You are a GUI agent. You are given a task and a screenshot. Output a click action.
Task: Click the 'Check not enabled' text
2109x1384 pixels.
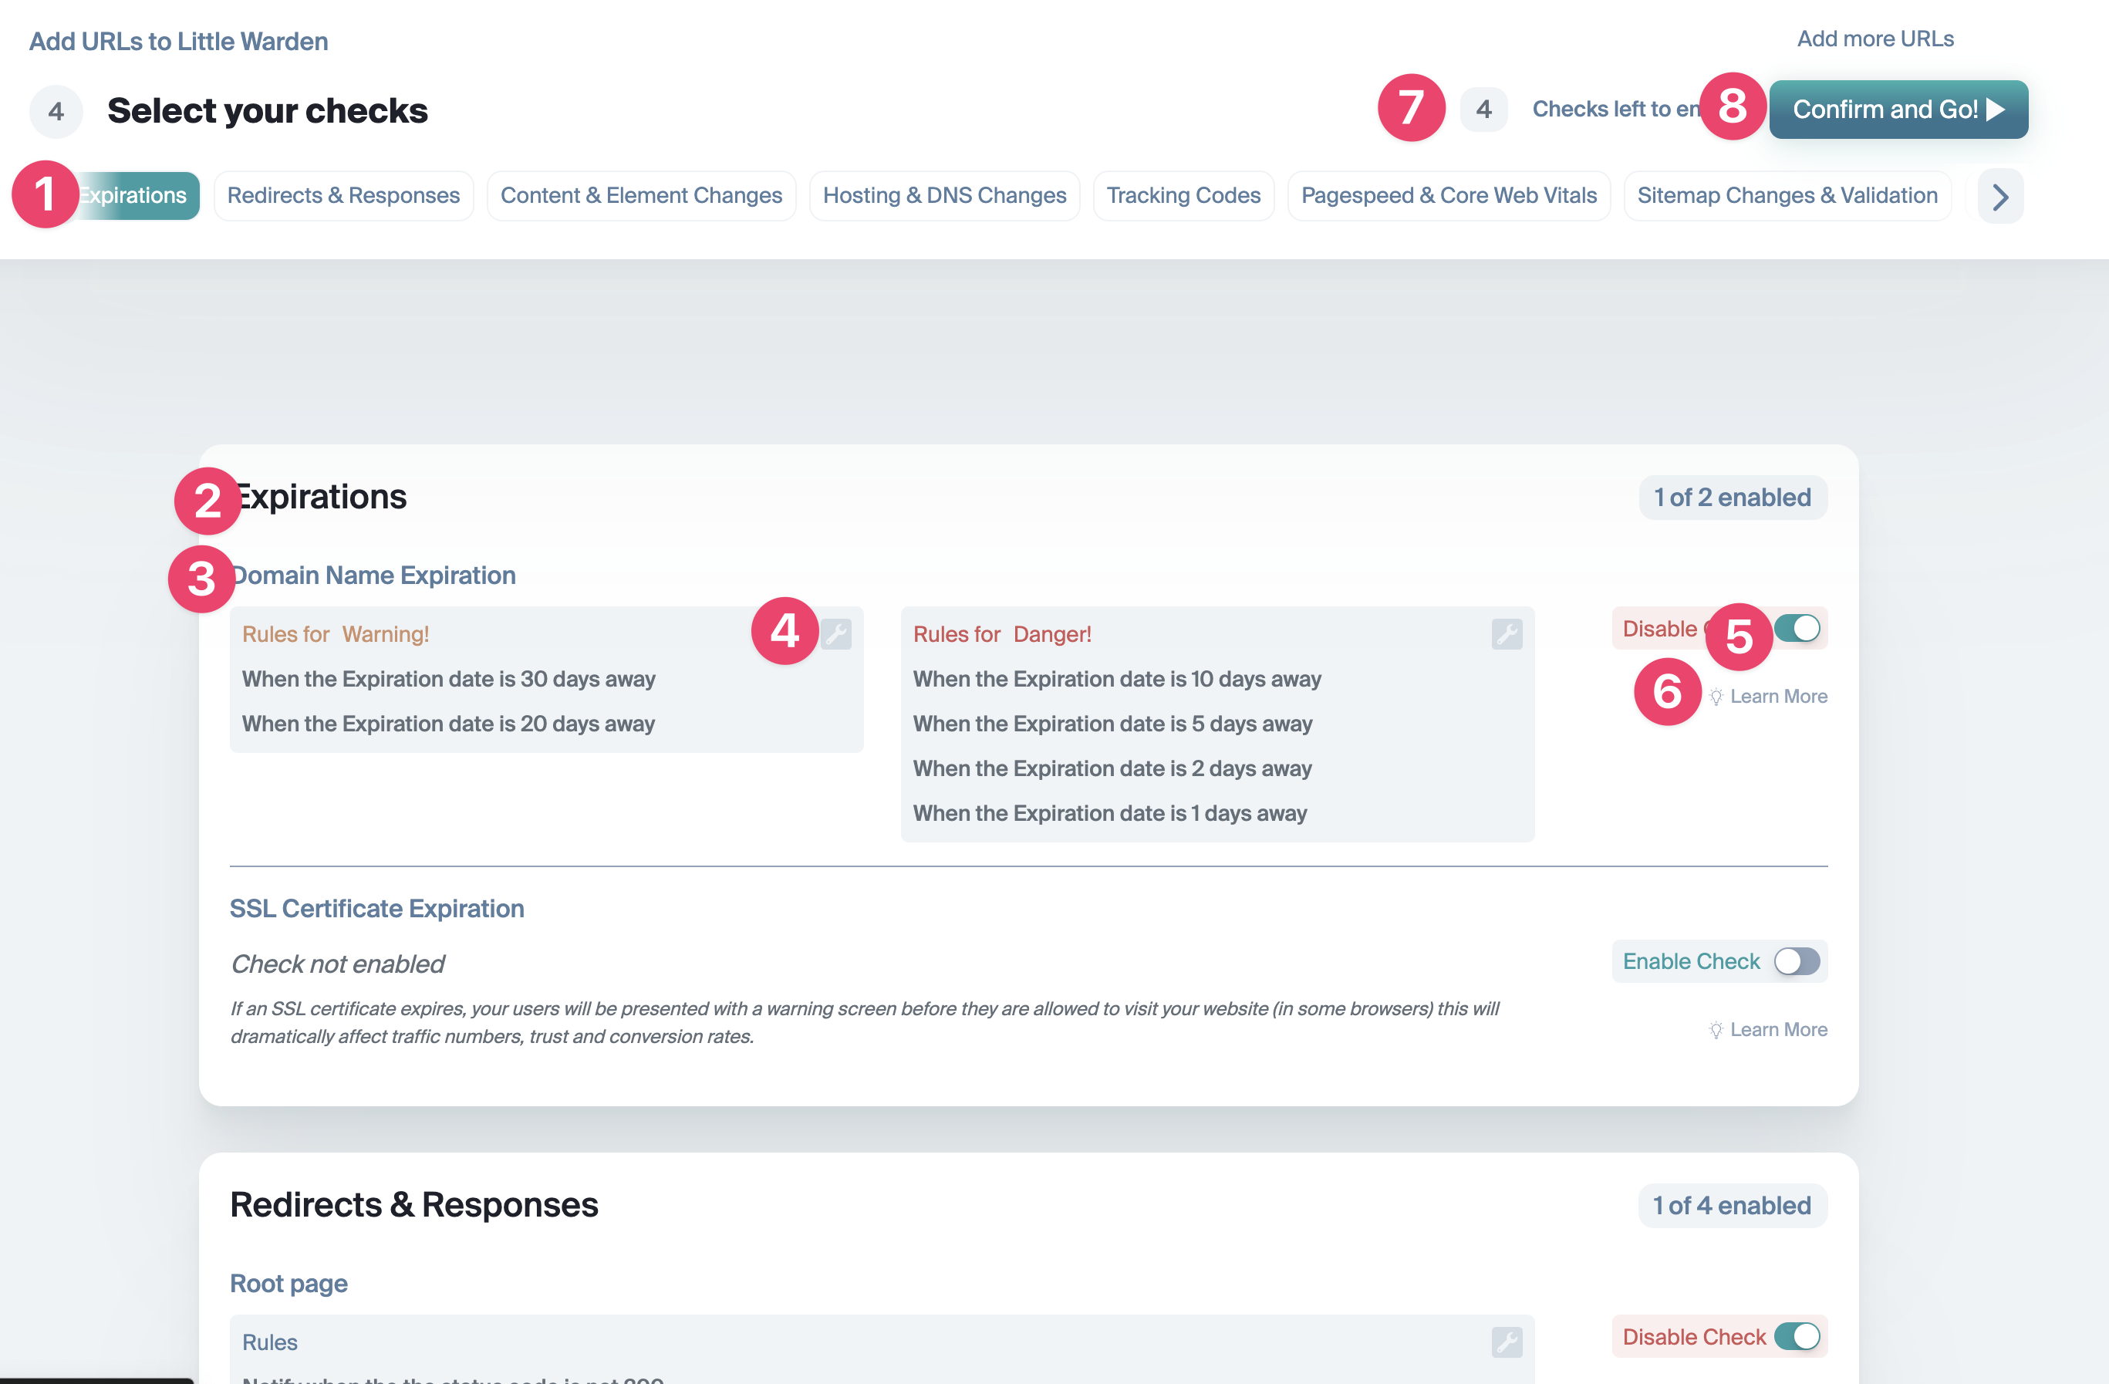click(x=338, y=964)
